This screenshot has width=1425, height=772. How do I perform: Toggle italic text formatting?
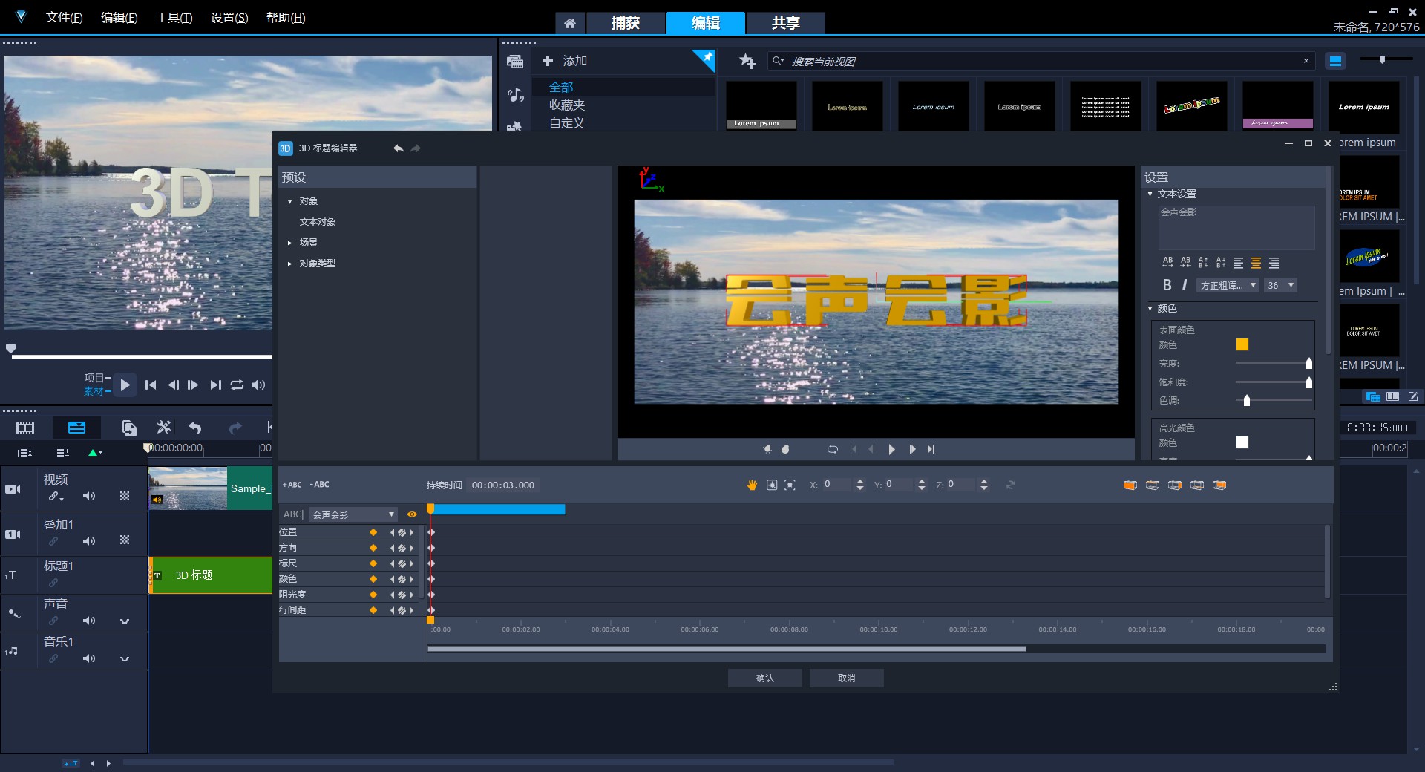1185,285
